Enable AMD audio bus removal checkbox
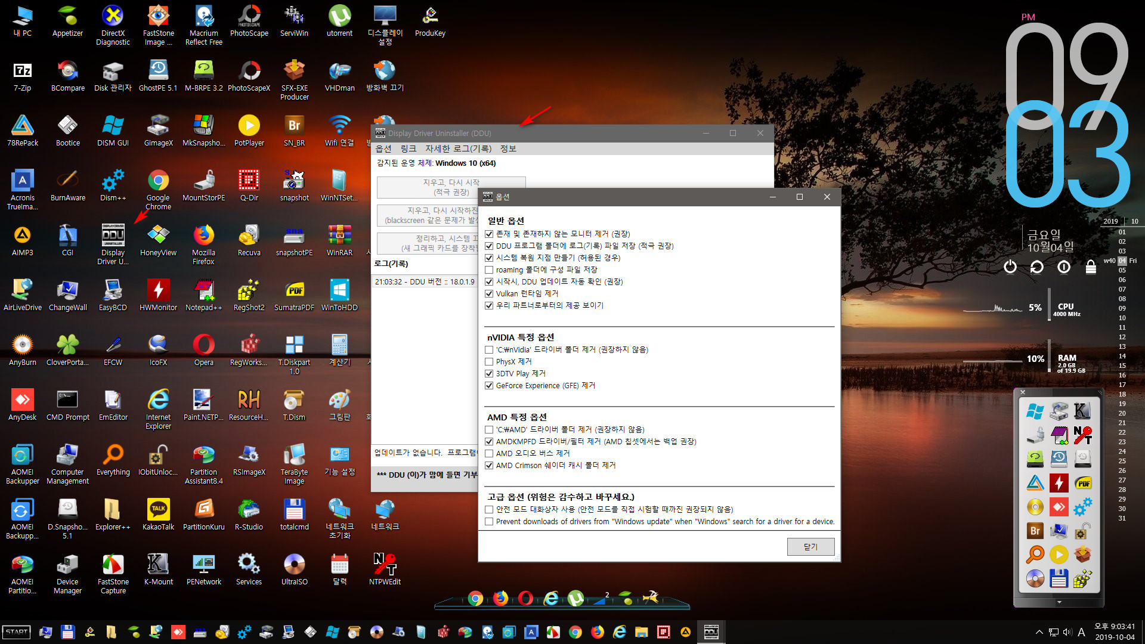Viewport: 1145px width, 644px height. pos(489,453)
